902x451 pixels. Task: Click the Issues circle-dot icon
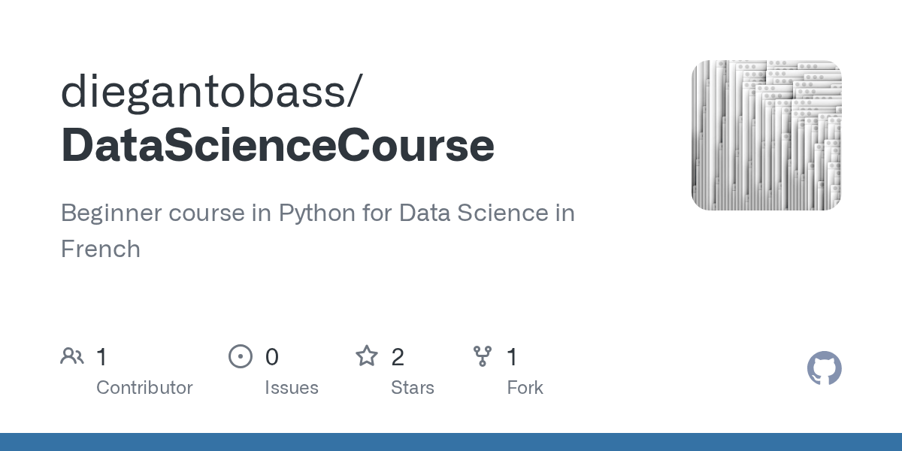tap(241, 356)
